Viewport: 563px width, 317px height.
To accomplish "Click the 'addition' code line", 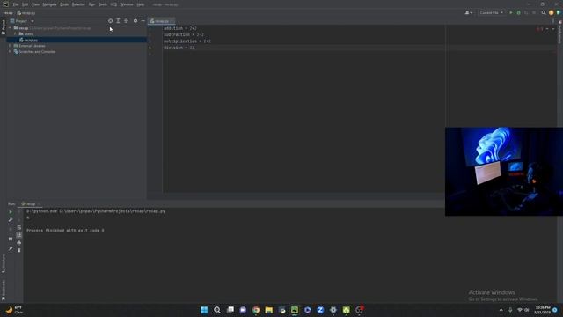I will point(180,28).
